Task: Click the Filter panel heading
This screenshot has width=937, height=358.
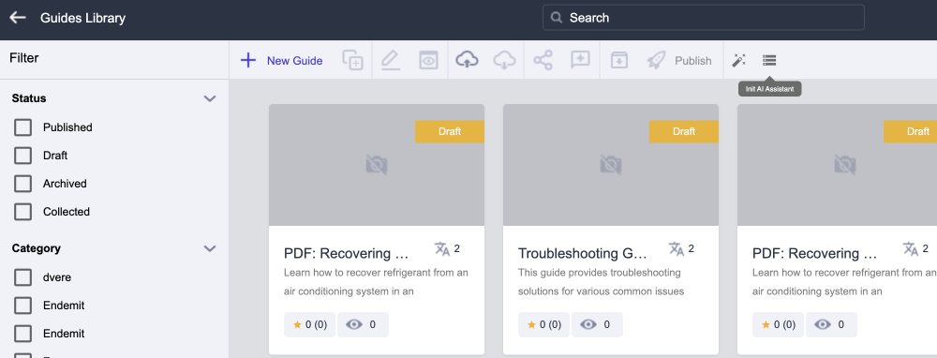Action: [x=24, y=58]
